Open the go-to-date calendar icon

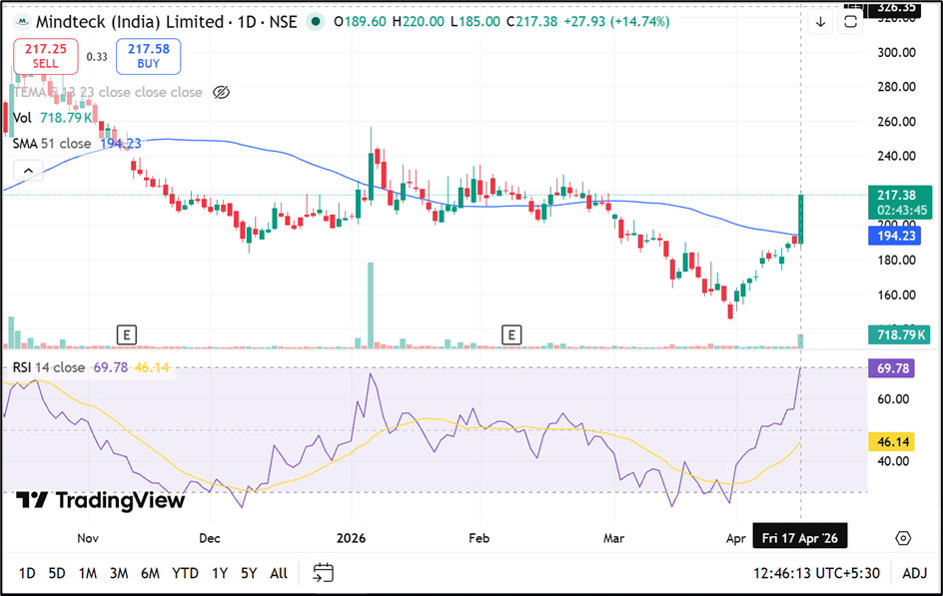pos(323,572)
